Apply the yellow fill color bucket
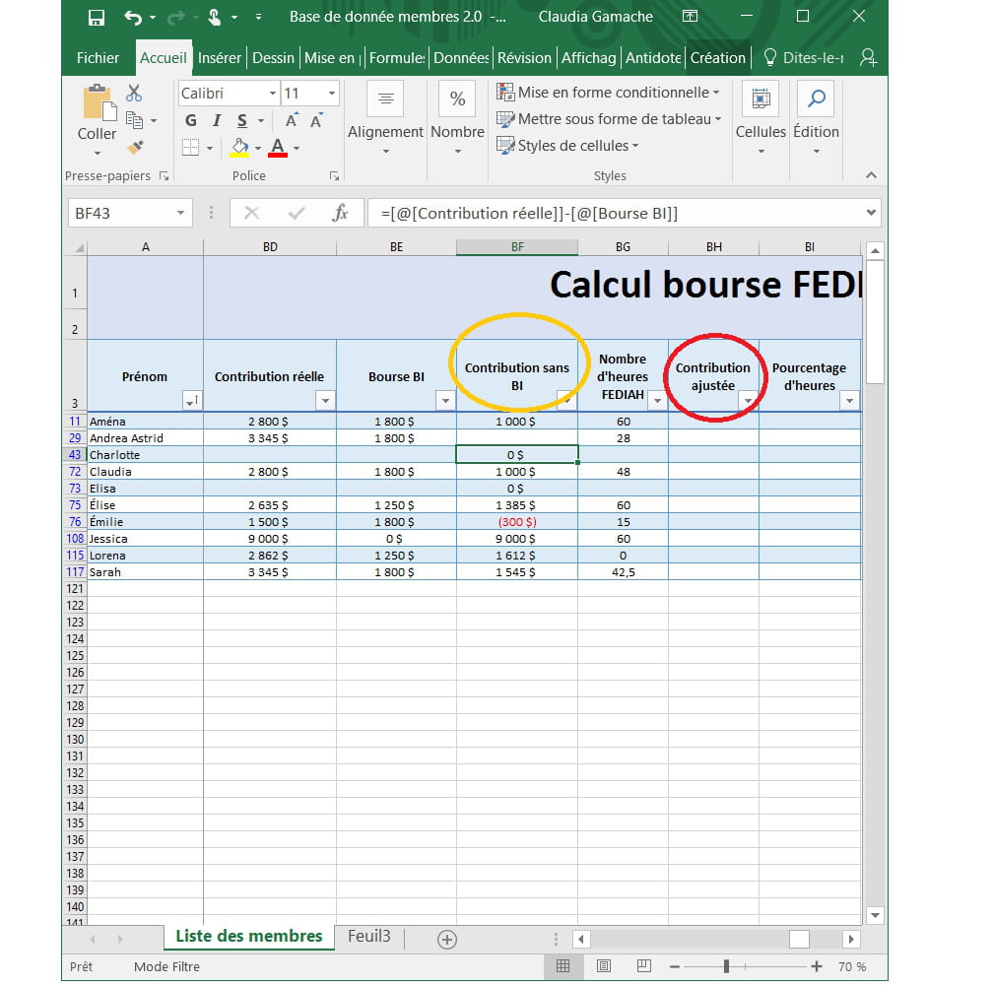 point(239,148)
